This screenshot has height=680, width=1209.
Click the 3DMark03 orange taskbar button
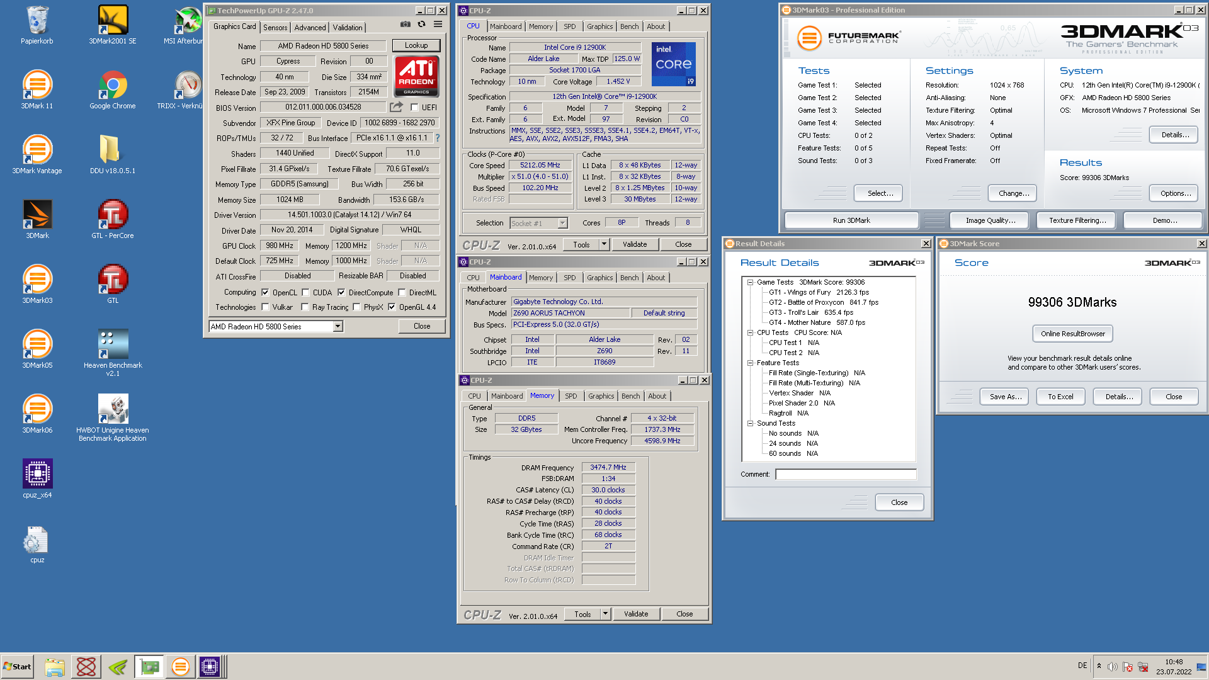[180, 667]
